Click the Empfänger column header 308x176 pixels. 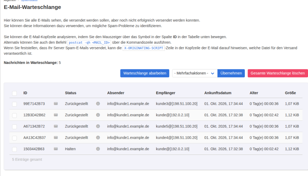point(166,93)
